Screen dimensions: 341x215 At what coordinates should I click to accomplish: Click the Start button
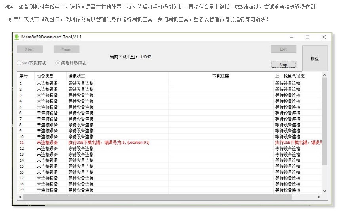pos(30,49)
